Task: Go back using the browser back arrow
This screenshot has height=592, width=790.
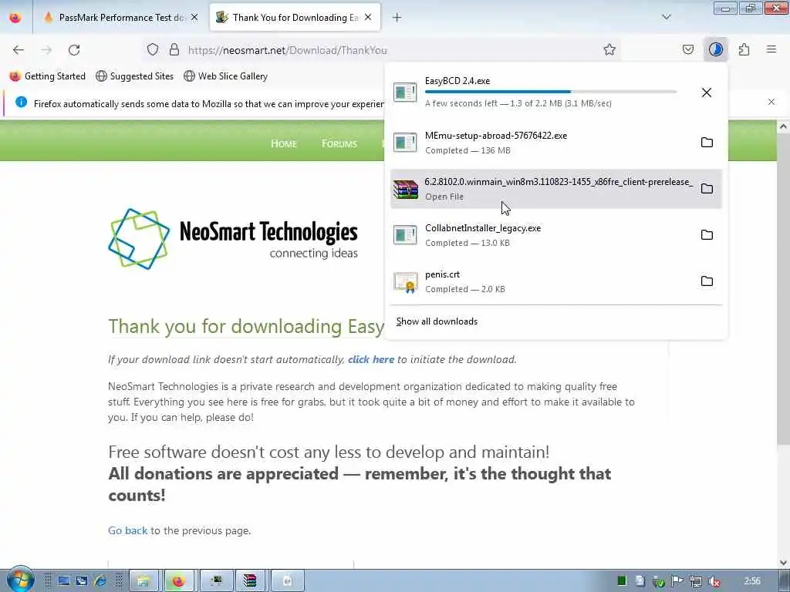Action: pyautogui.click(x=19, y=50)
